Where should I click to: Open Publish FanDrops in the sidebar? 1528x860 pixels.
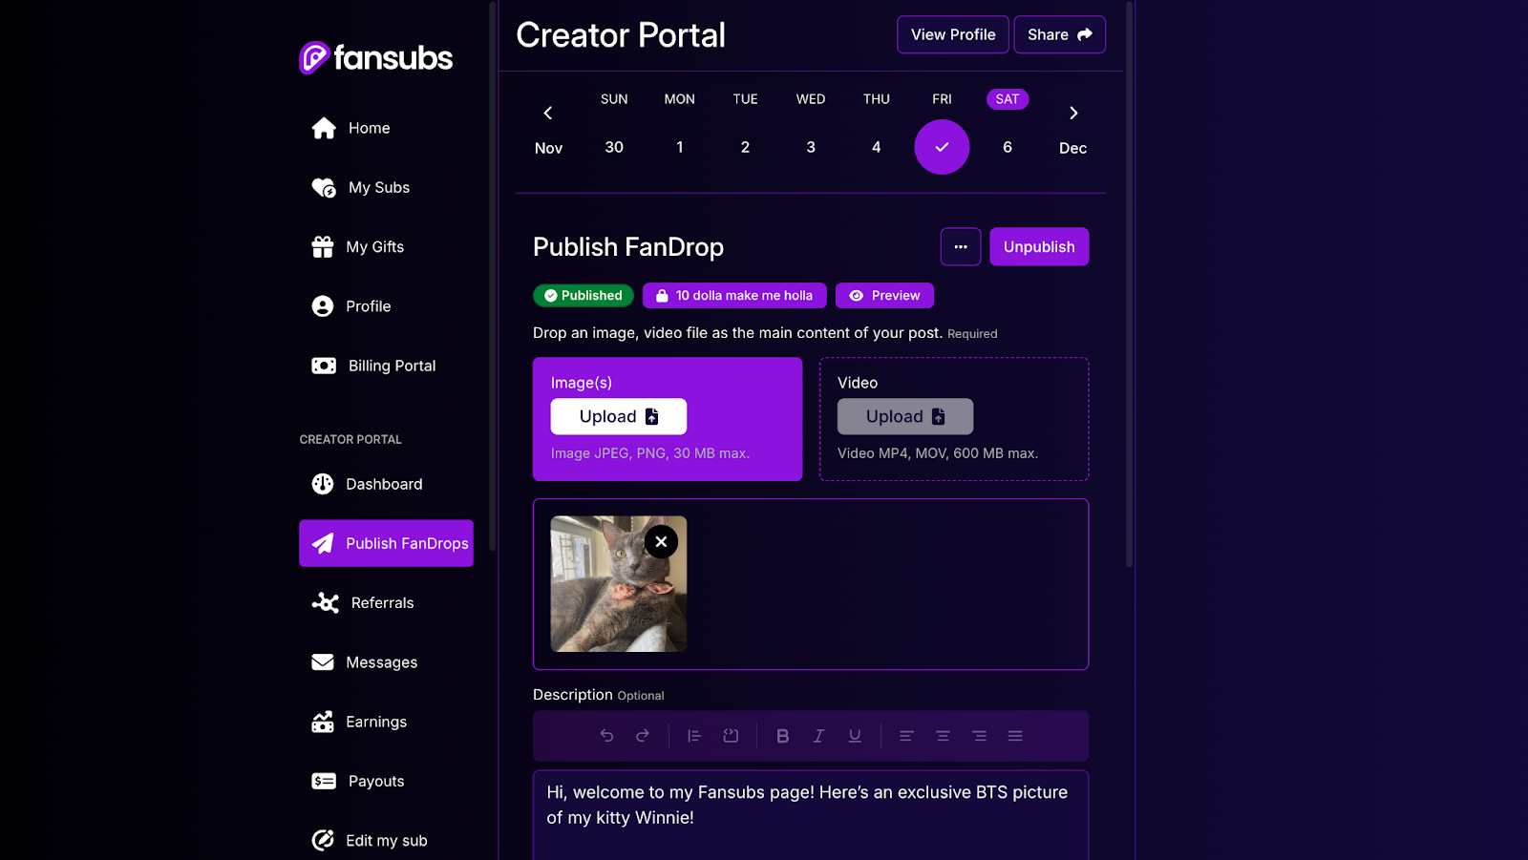tap(386, 543)
